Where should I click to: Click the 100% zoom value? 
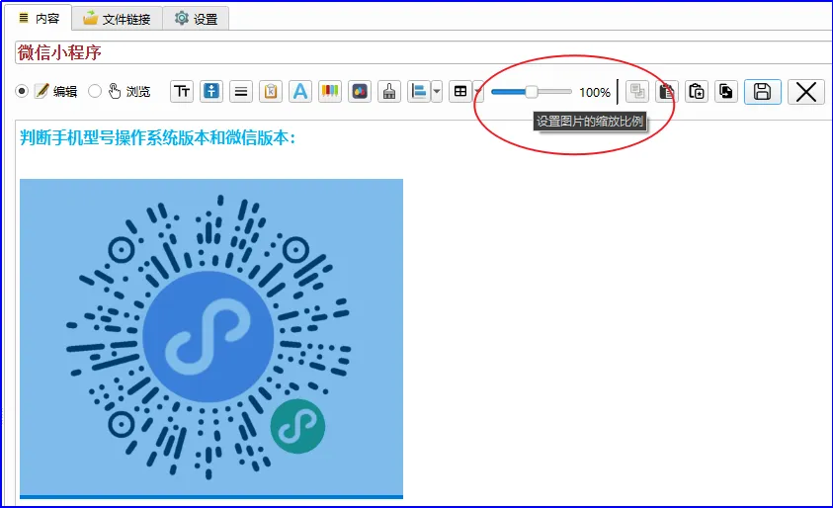595,92
